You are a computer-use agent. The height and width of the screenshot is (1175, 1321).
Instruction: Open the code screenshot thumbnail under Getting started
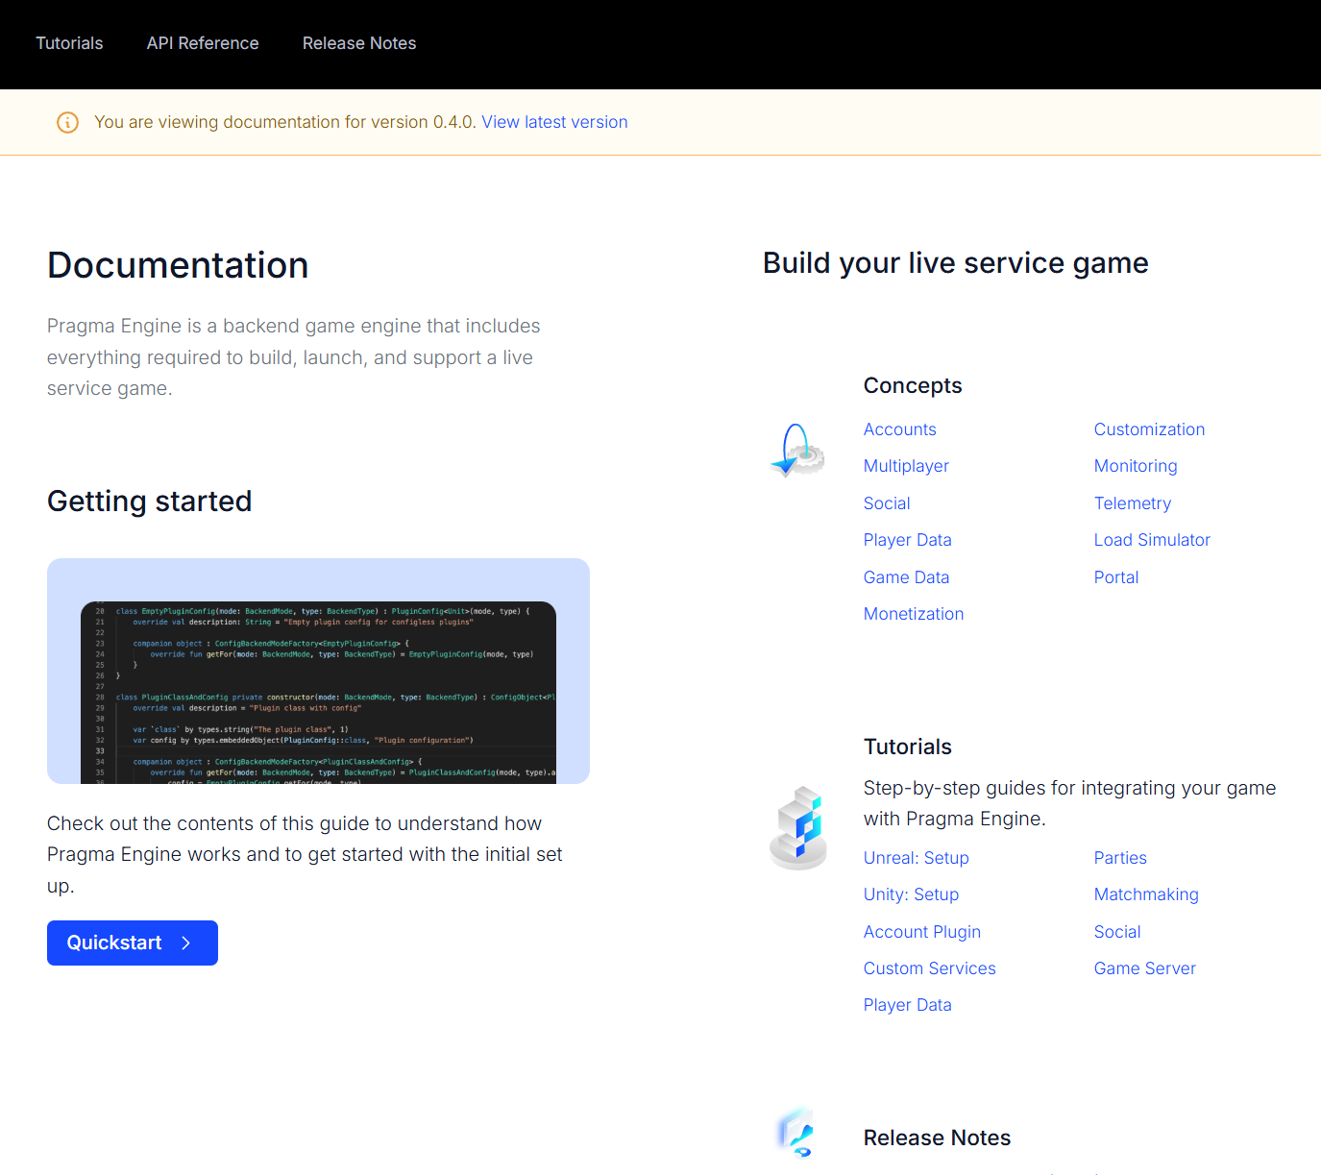click(x=318, y=671)
